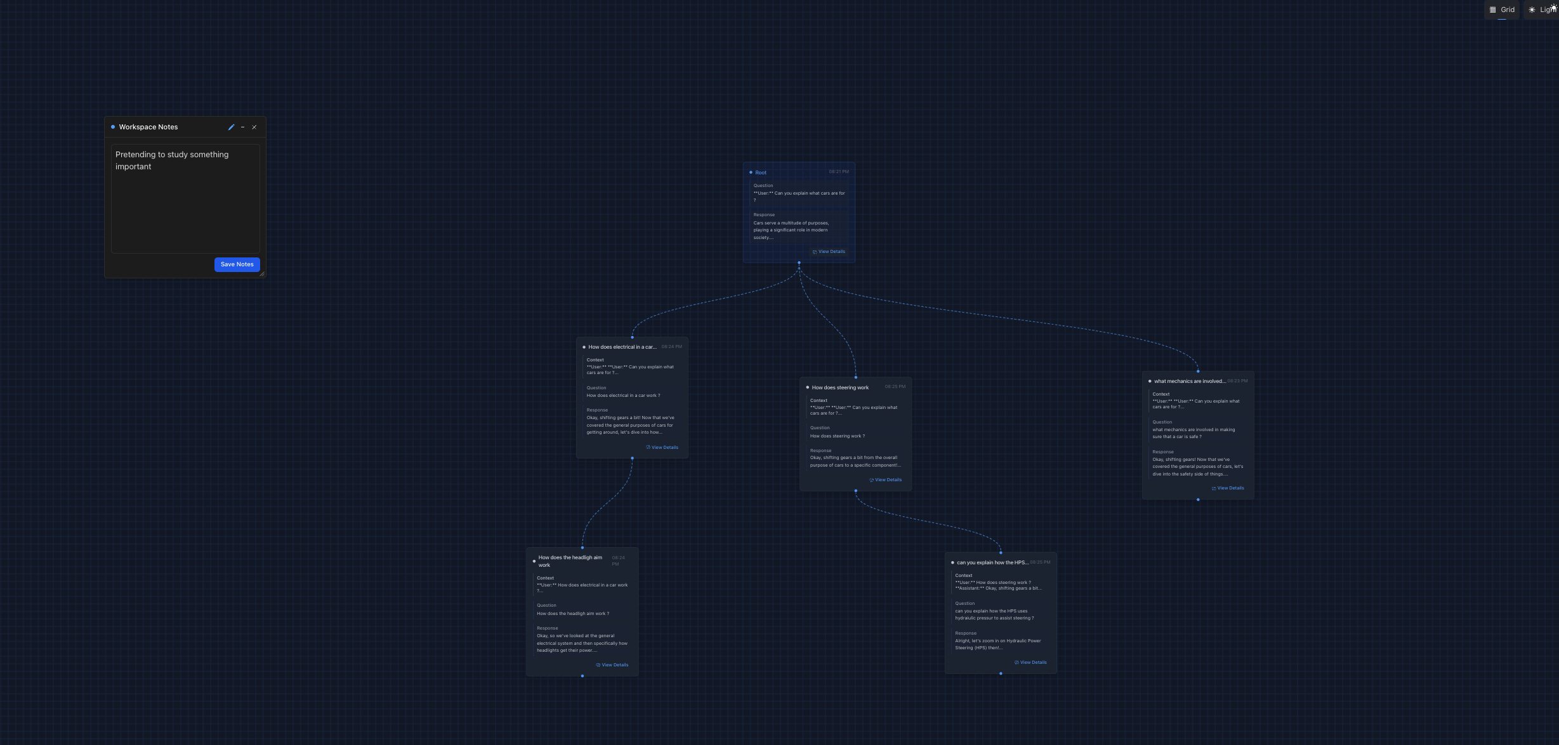View Details of what mechanics are involved node
This screenshot has height=745, width=1559.
1228,488
